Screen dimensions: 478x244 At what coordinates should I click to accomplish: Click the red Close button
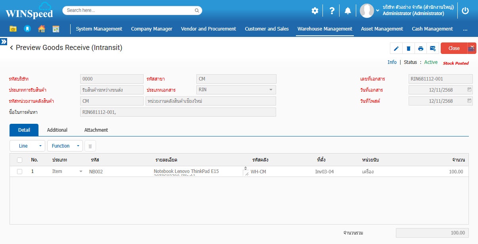(454, 48)
